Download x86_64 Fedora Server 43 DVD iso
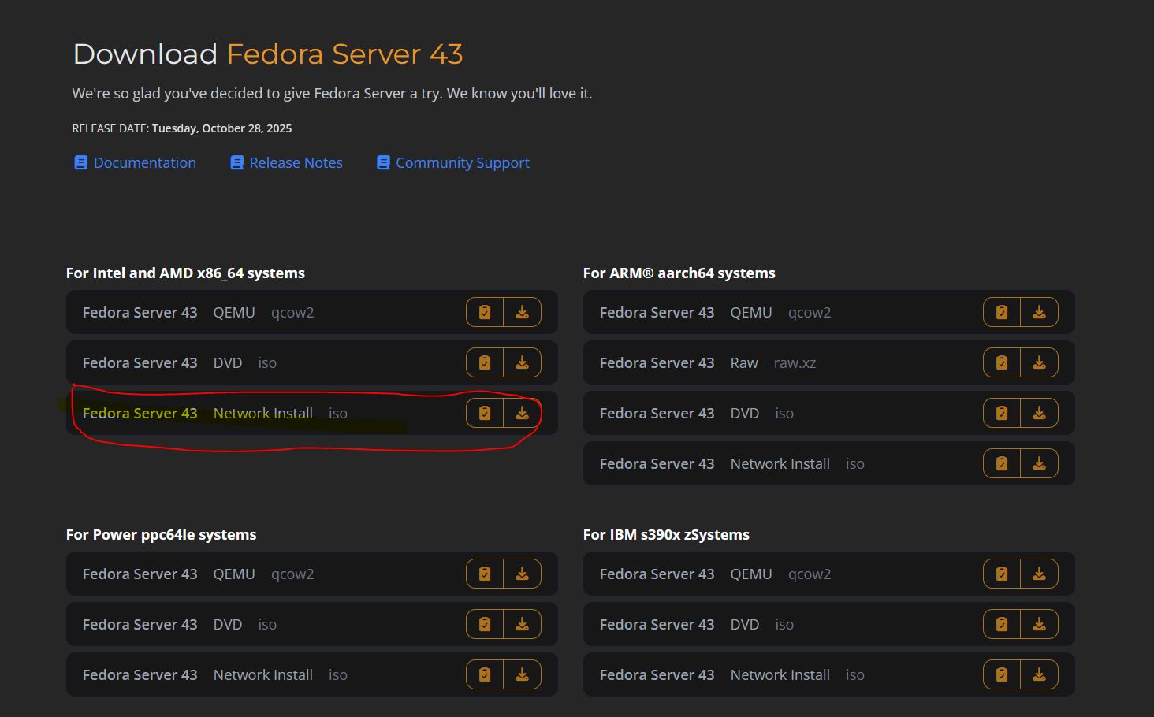The image size is (1154, 717). pos(523,362)
